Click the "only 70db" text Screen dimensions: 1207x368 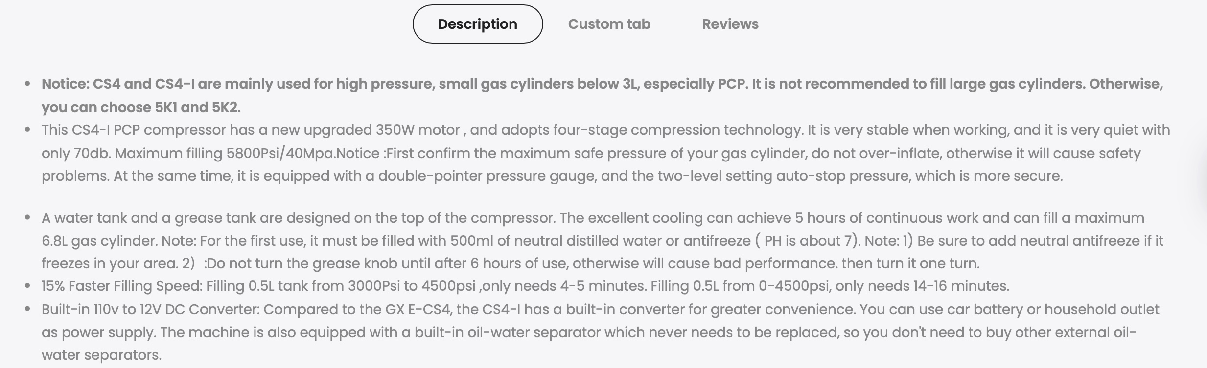tap(76, 153)
